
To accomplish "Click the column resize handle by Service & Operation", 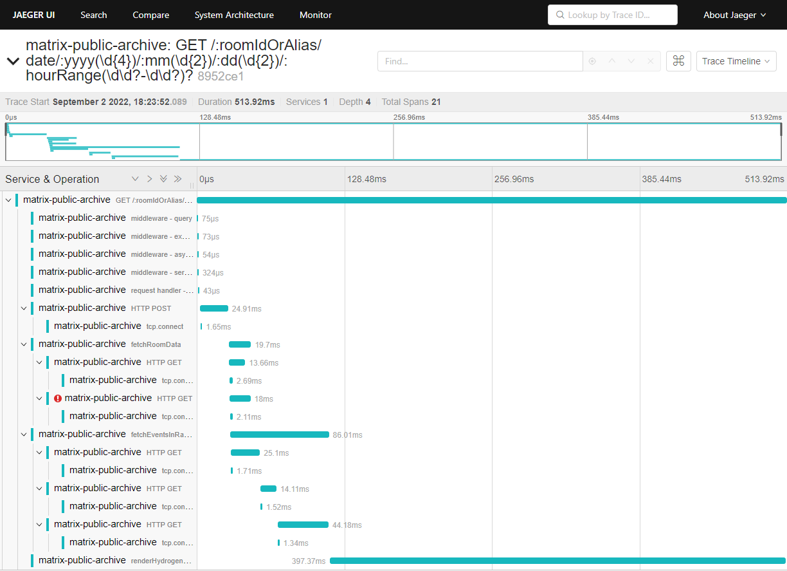I will coord(192,185).
